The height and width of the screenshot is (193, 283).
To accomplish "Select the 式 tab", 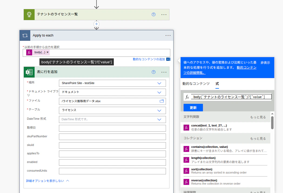I will [x=217, y=84].
